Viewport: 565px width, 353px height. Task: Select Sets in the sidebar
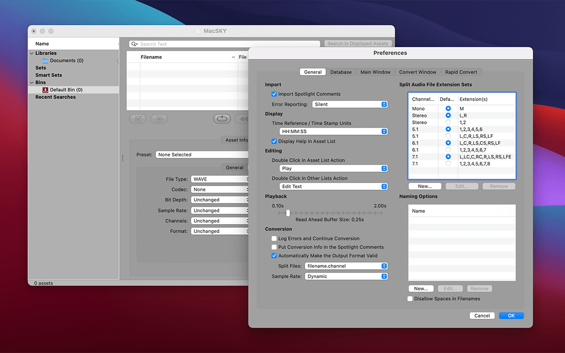41,68
